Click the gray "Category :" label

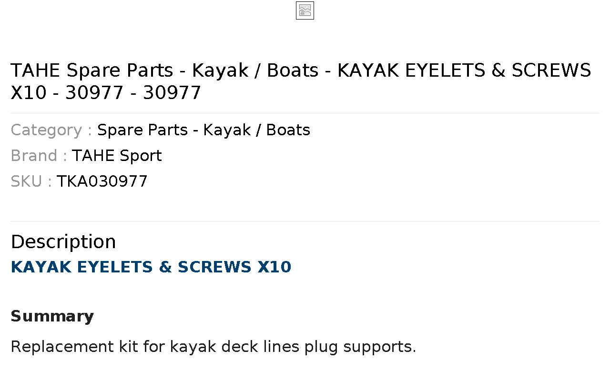51,130
